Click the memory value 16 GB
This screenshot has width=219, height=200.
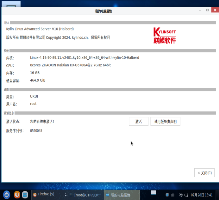click(x=35, y=73)
